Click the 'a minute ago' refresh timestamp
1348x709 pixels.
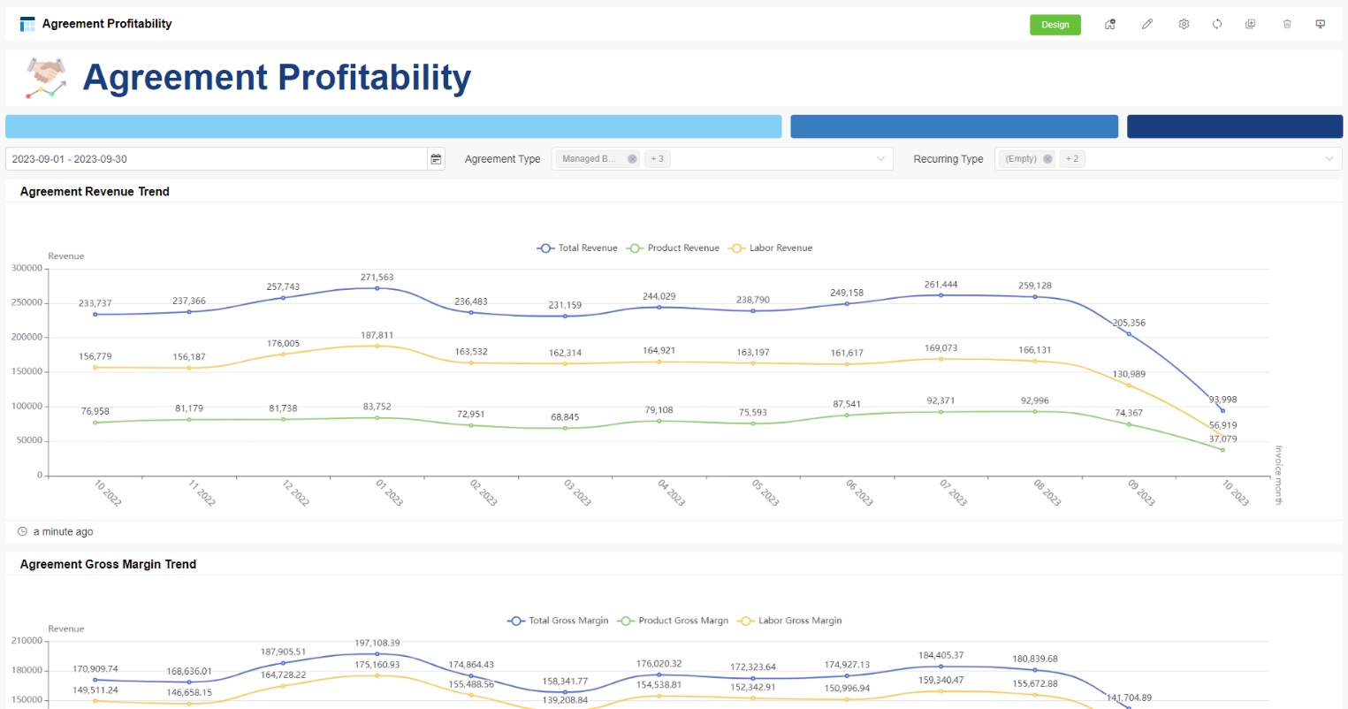tap(62, 531)
